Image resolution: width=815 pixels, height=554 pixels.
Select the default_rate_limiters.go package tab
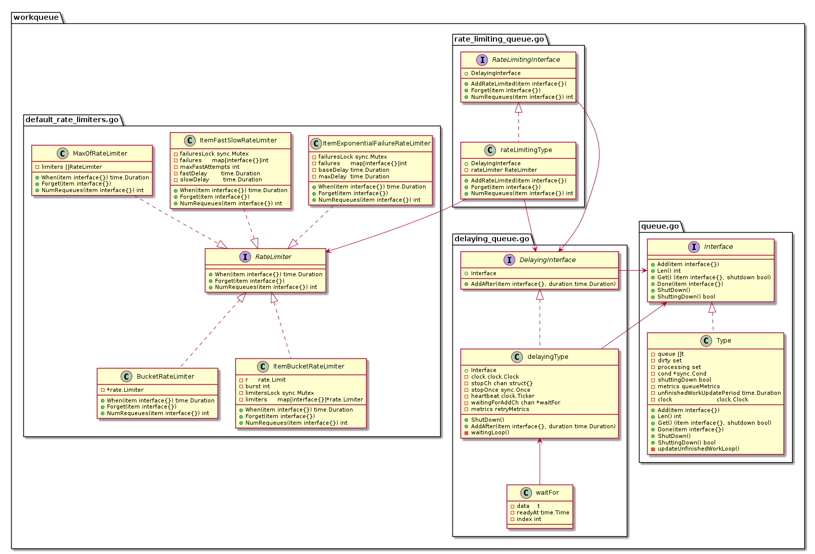click(72, 120)
